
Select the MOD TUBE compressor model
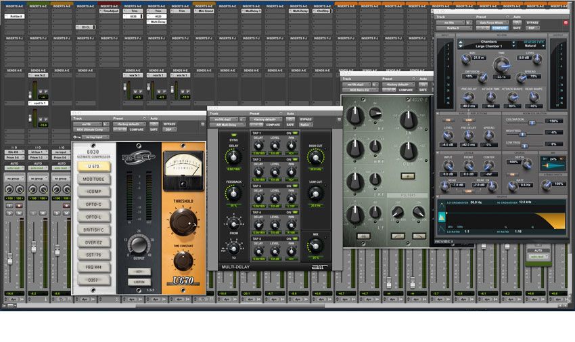tap(93, 179)
